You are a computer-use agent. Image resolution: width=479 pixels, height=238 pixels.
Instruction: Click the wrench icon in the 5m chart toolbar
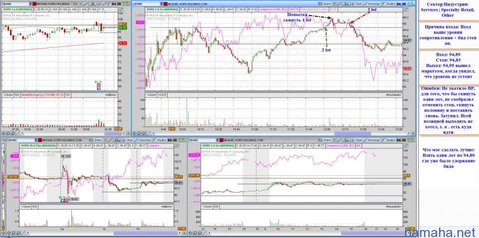339,140
